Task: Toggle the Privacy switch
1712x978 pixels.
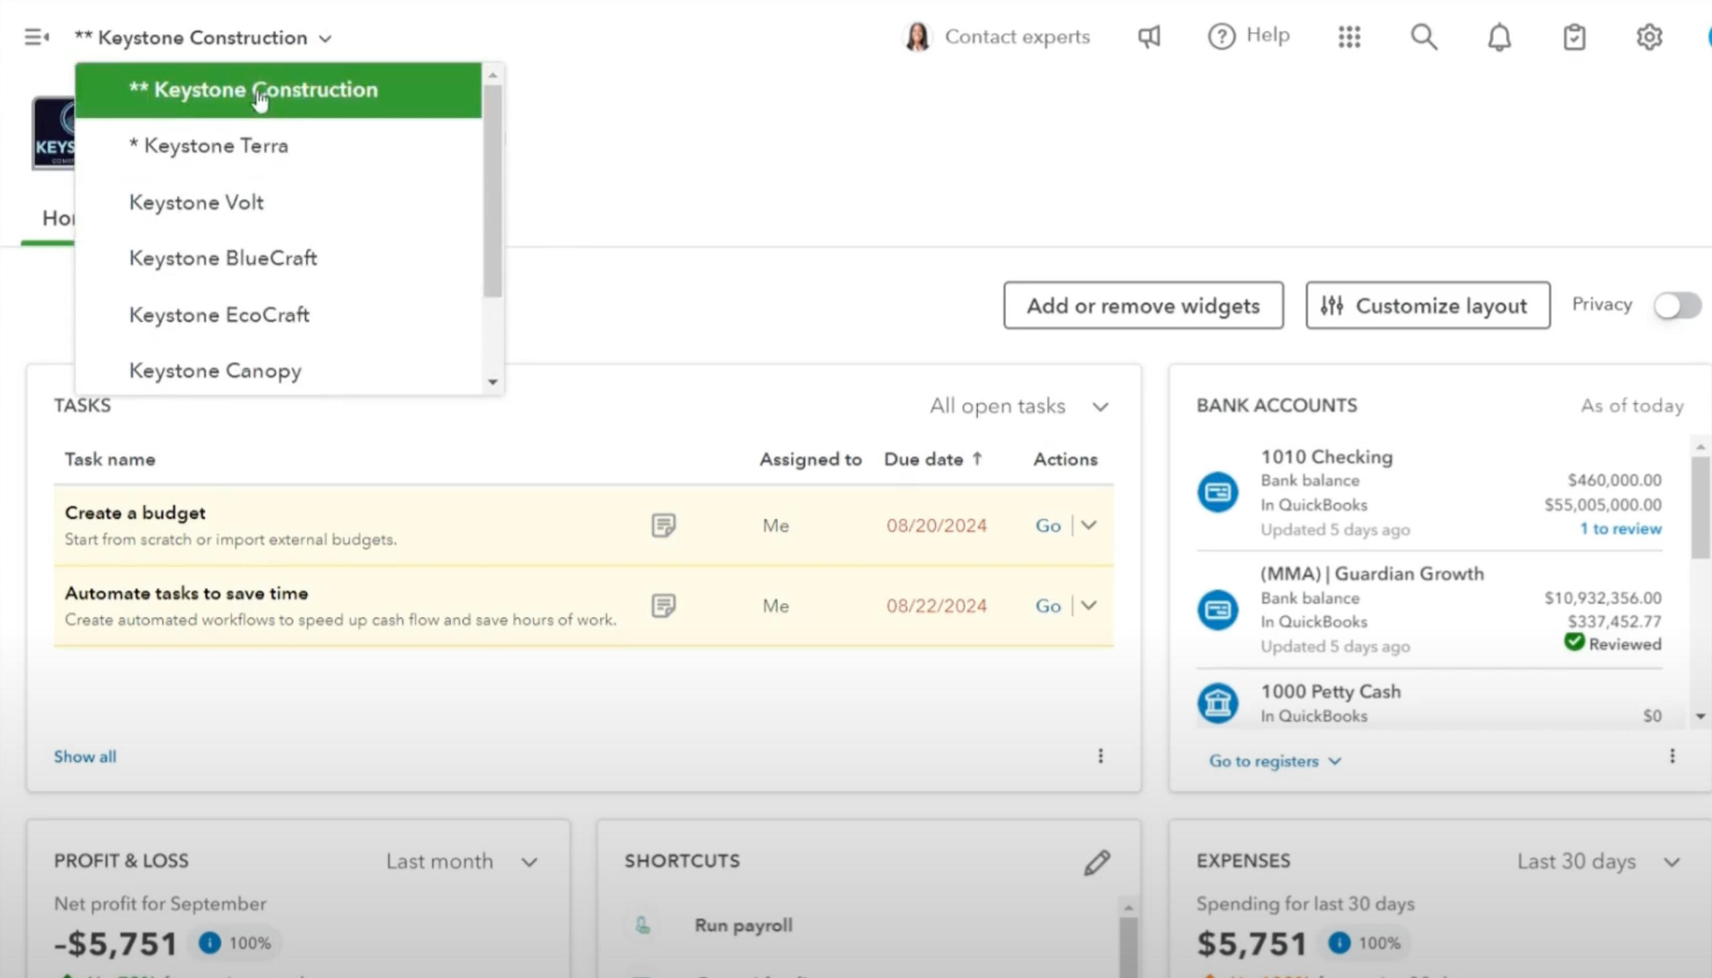Action: (1677, 306)
